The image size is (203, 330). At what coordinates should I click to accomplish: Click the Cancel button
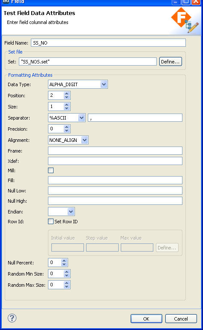pos(181,318)
